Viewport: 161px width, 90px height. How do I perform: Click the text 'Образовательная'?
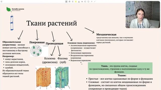[x=12, y=42]
